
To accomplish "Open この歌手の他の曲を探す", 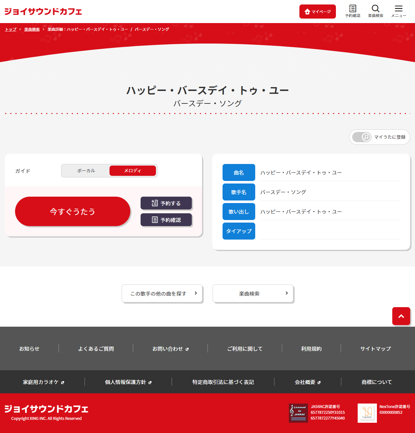I will pos(162,293).
